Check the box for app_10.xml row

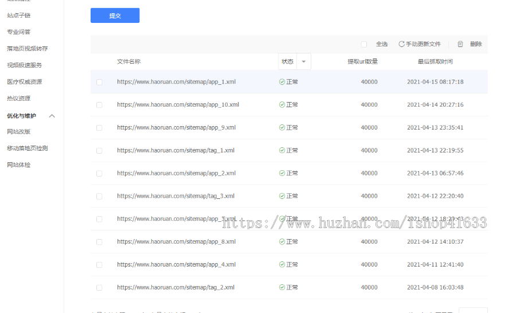click(99, 105)
